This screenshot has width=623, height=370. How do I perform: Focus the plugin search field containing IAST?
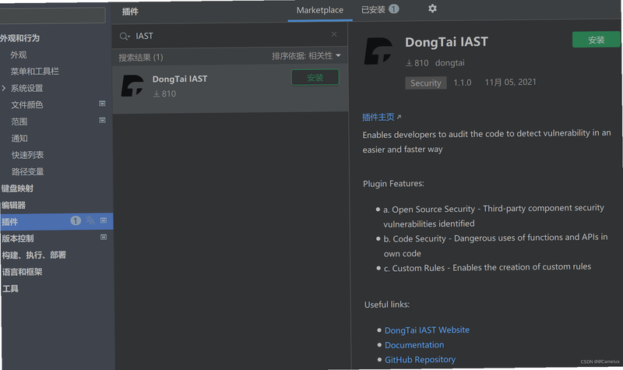click(x=231, y=36)
